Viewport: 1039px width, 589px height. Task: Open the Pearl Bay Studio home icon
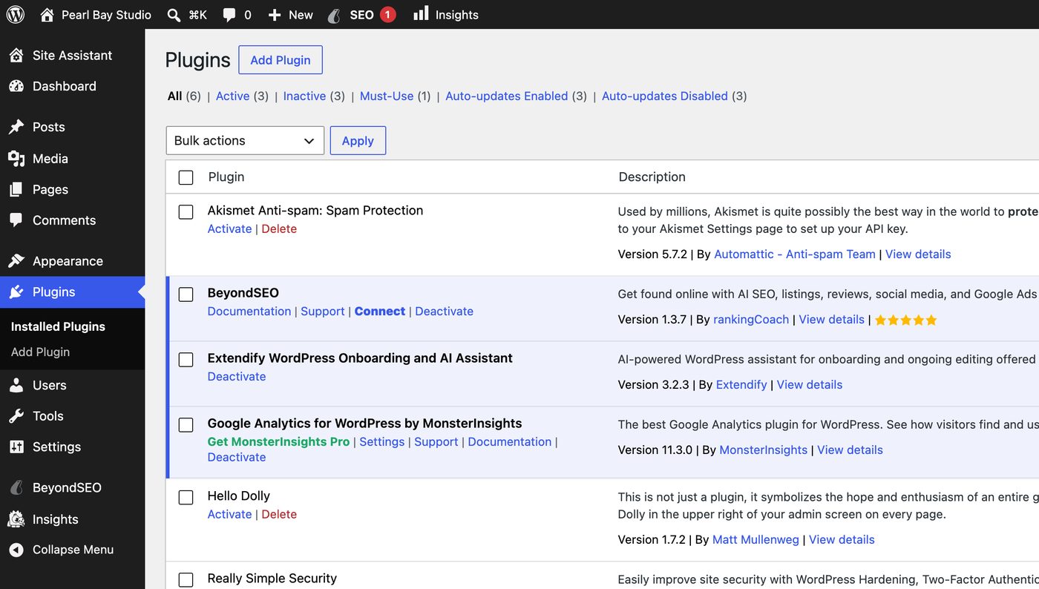[x=47, y=15]
